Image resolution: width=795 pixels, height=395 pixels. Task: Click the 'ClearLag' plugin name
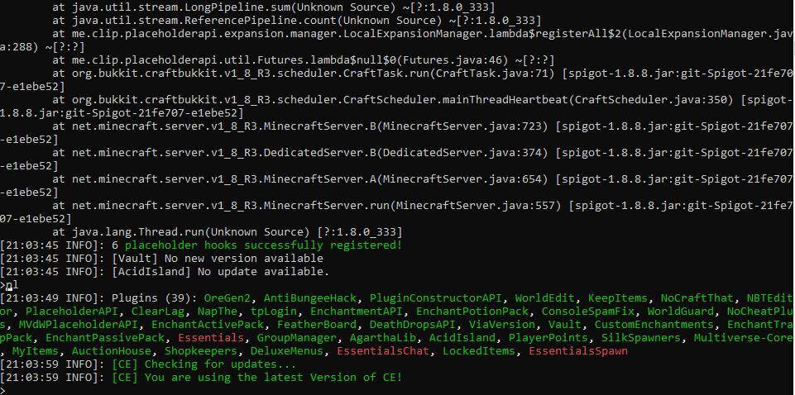[158, 311]
